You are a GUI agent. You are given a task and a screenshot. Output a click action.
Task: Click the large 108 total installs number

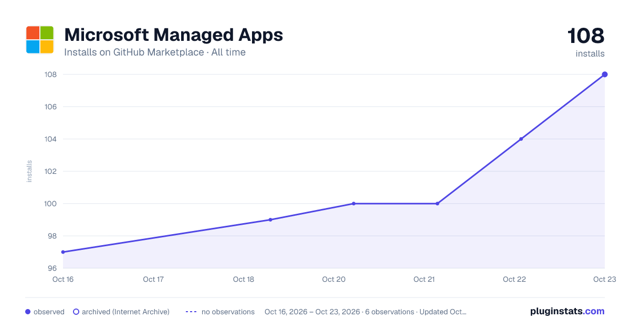[x=586, y=36]
